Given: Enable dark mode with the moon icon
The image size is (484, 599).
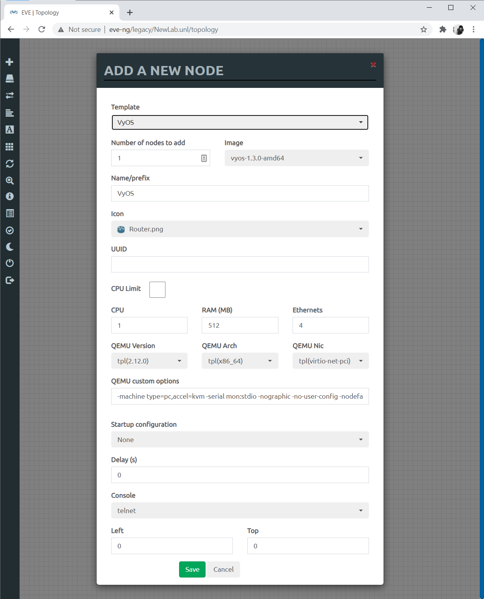Looking at the screenshot, I should 10,247.
